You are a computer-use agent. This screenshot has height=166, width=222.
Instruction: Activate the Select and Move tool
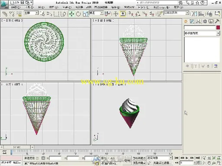click(72, 14)
